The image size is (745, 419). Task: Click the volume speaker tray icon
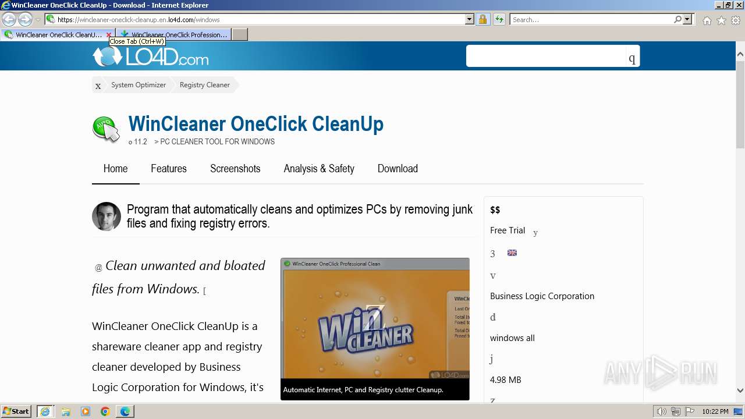(x=662, y=411)
